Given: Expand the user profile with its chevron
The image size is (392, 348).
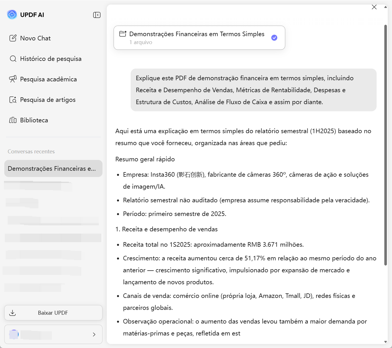Looking at the screenshot, I should [94, 334].
